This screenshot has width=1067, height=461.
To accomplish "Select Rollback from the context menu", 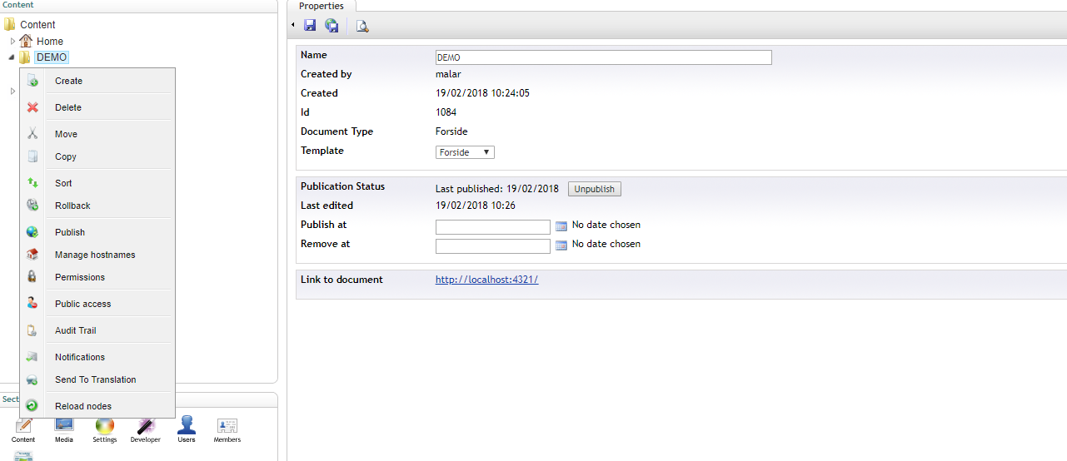I will click(72, 206).
